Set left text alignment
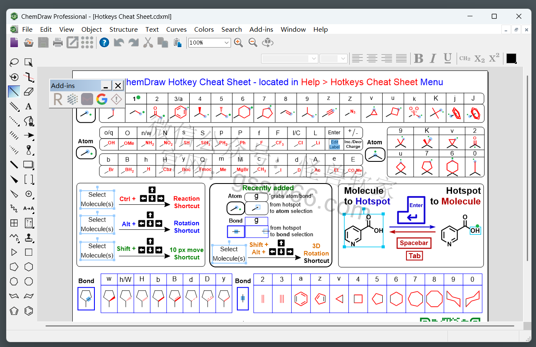 pyautogui.click(x=357, y=58)
